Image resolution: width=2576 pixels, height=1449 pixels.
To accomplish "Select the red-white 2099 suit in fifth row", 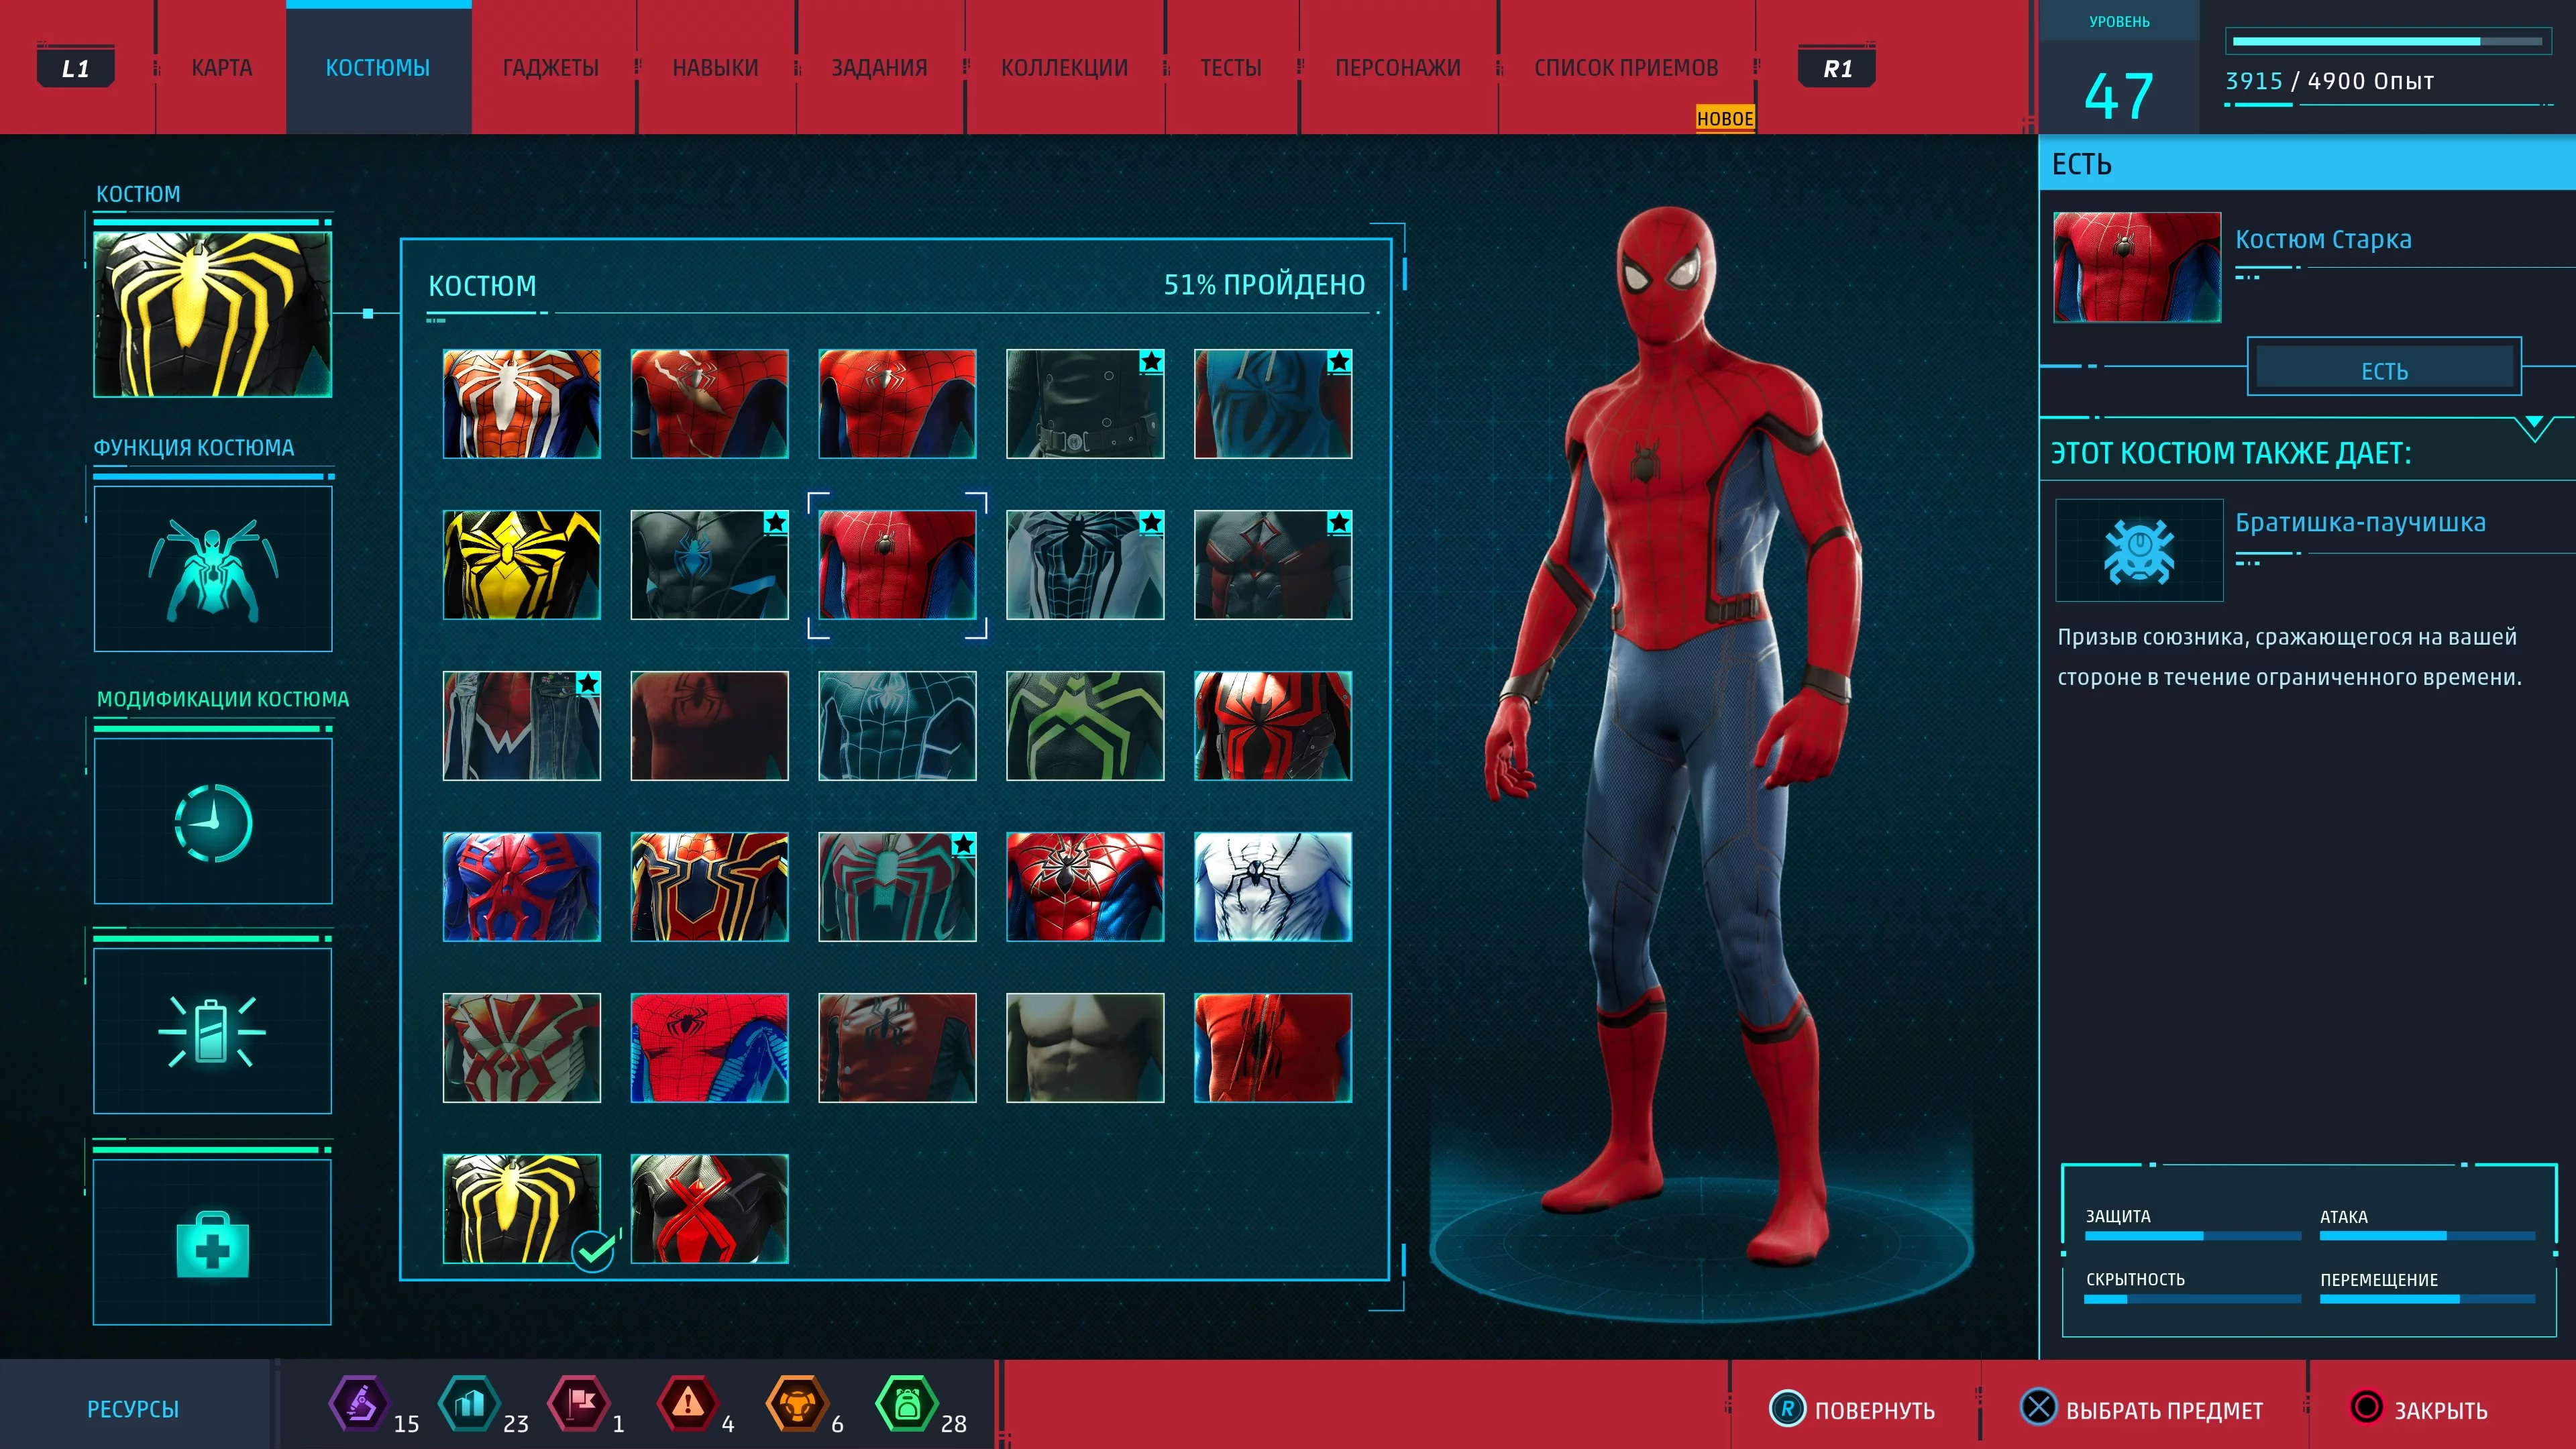I will click(522, 1048).
